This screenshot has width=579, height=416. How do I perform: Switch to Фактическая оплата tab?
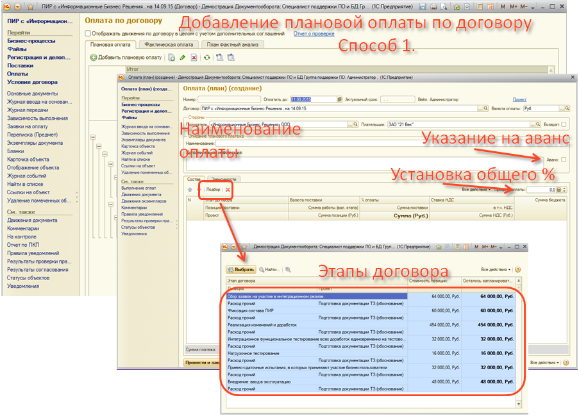coord(169,45)
